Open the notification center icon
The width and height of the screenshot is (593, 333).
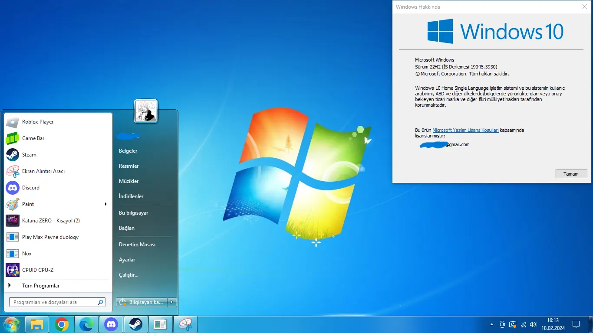pyautogui.click(x=576, y=324)
